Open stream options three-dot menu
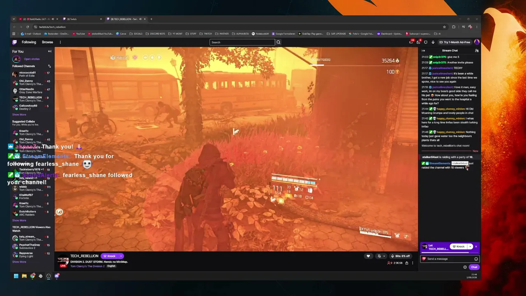 413,263
